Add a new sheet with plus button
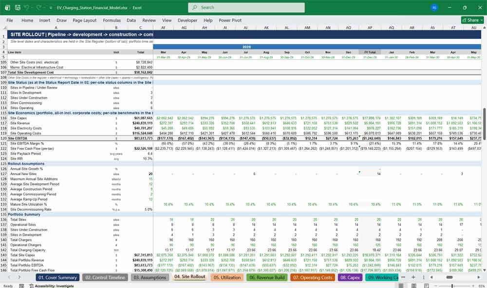 tap(413, 277)
